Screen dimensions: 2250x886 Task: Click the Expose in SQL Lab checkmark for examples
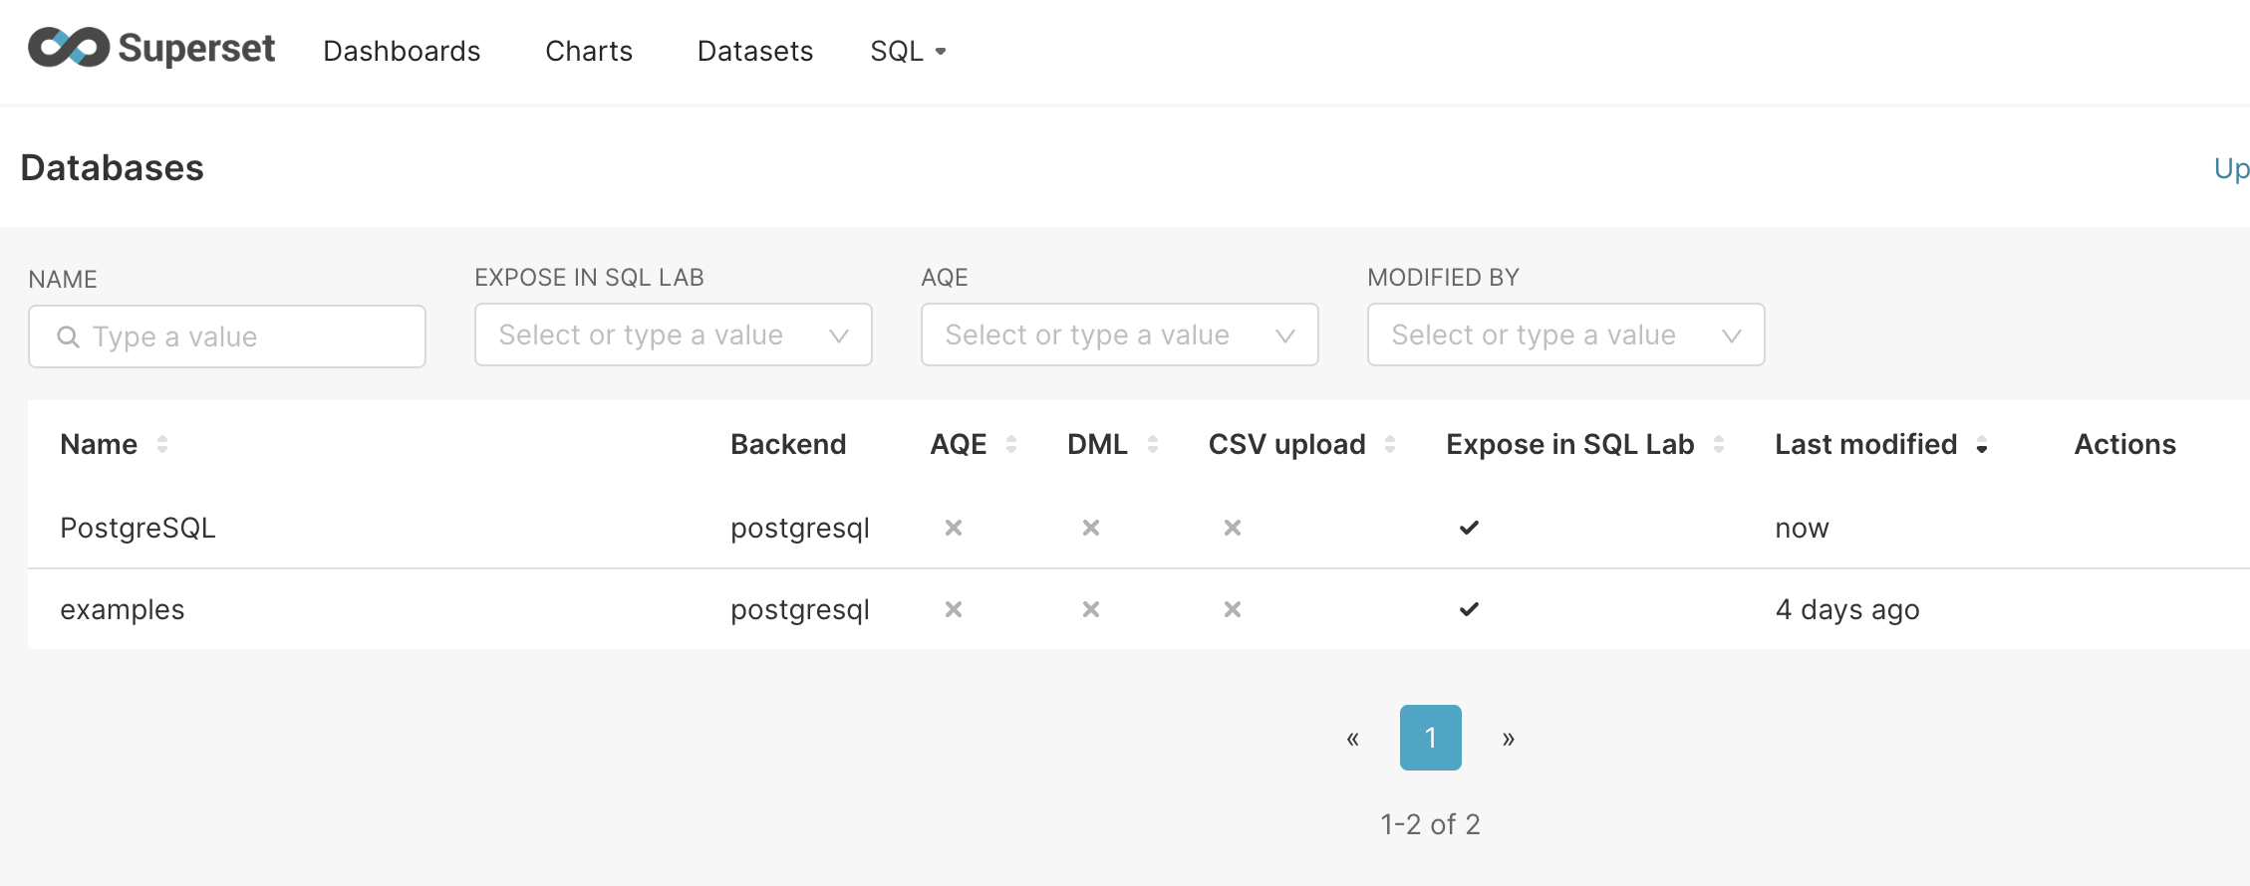1468,608
